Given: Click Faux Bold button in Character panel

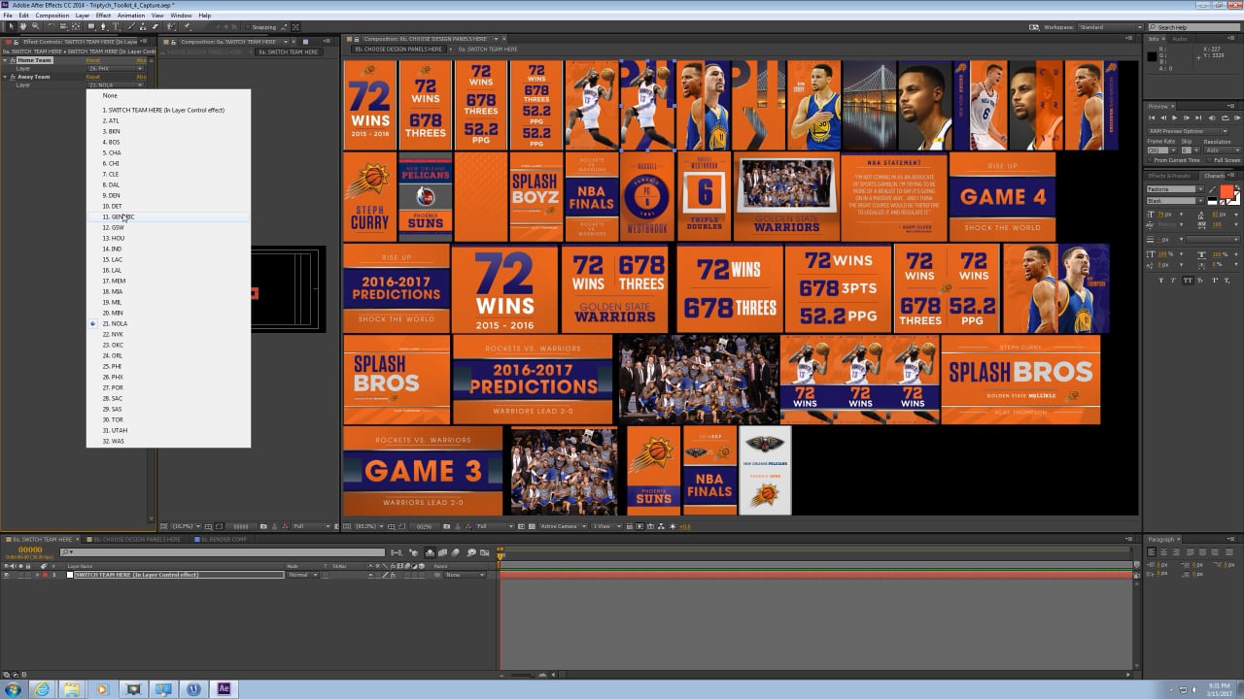Looking at the screenshot, I should coord(1161,280).
